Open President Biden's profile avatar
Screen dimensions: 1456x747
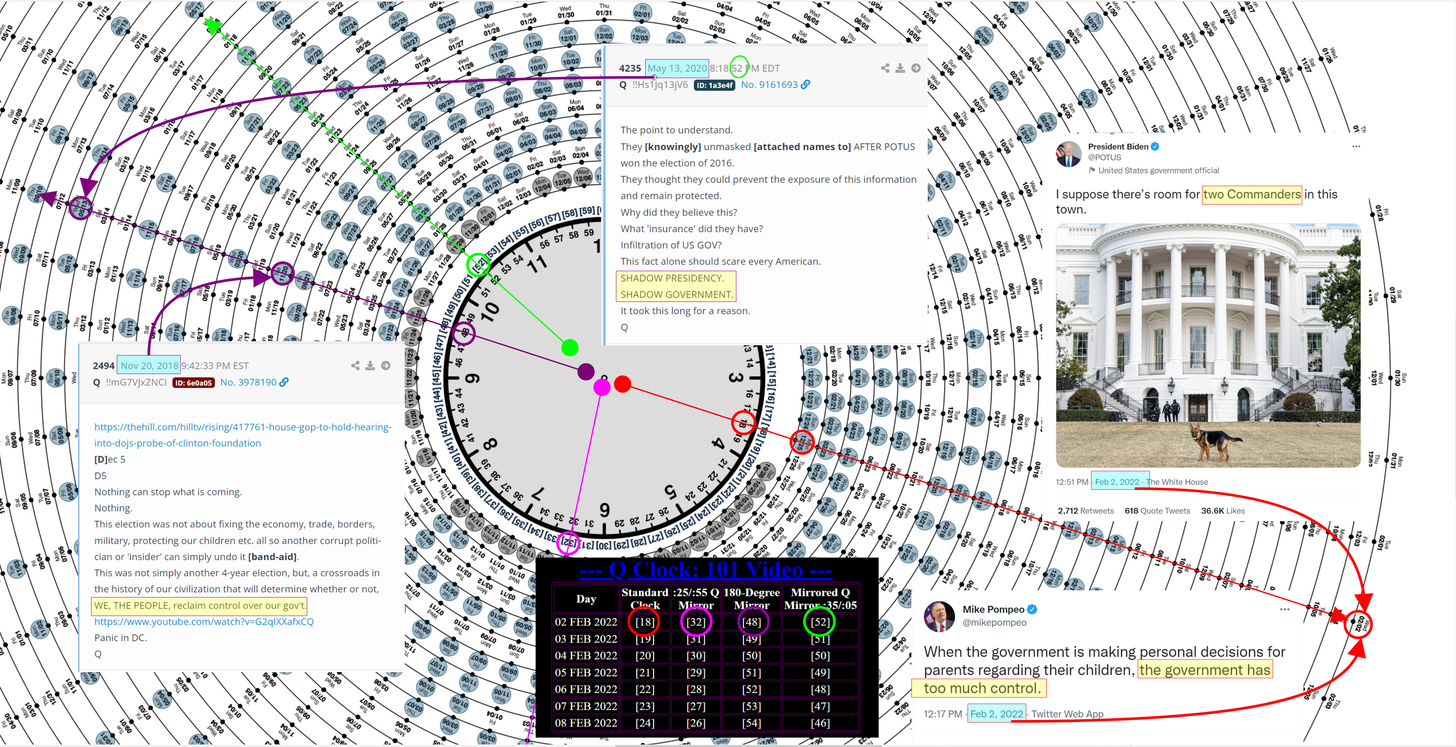(x=1069, y=154)
